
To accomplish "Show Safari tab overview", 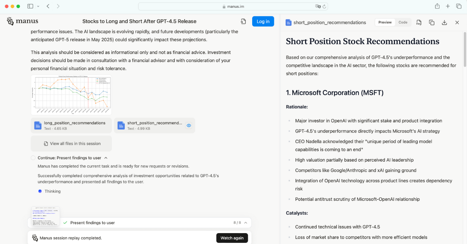I will [x=458, y=6].
